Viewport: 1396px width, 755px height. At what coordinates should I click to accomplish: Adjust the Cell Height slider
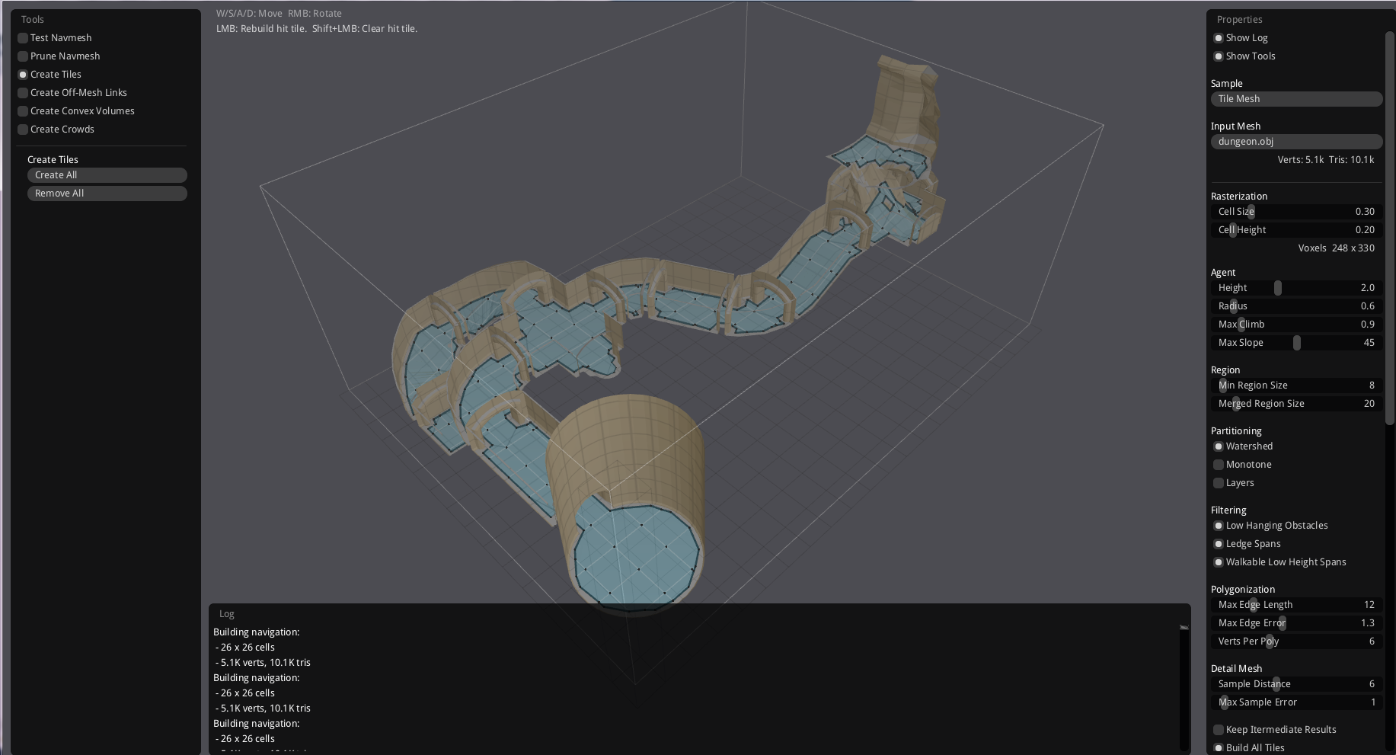(1296, 229)
